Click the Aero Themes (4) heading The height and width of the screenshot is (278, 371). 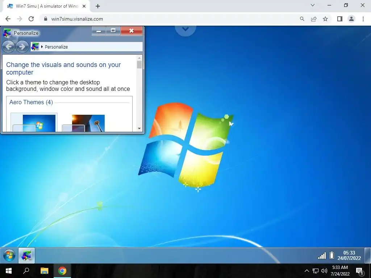(x=31, y=102)
